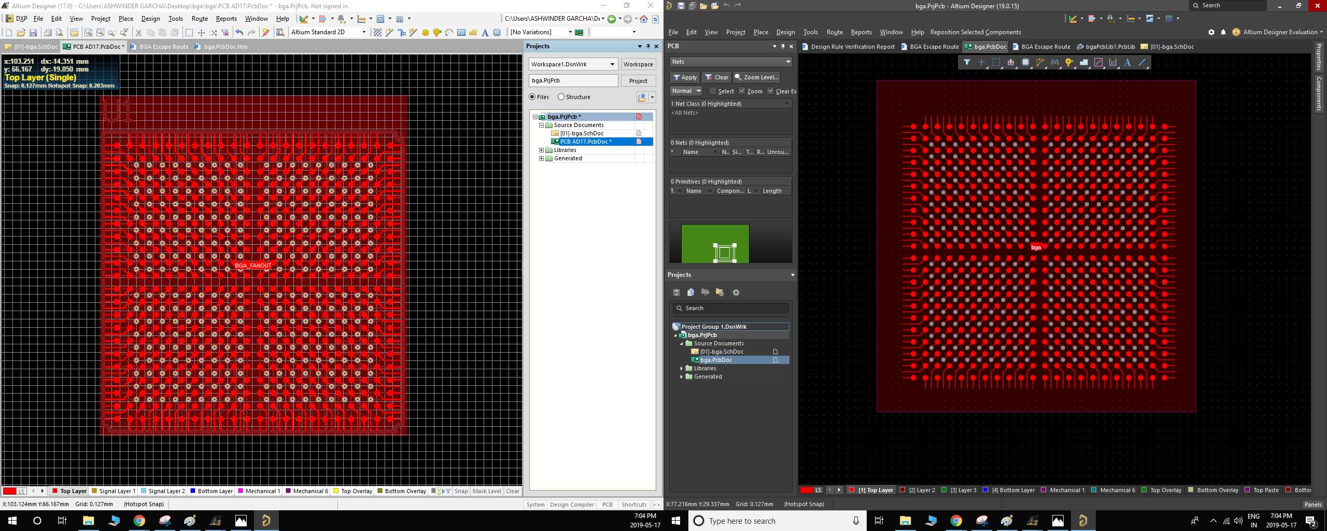Open the Route menu in AD17
The width and height of the screenshot is (1327, 531).
coord(200,19)
